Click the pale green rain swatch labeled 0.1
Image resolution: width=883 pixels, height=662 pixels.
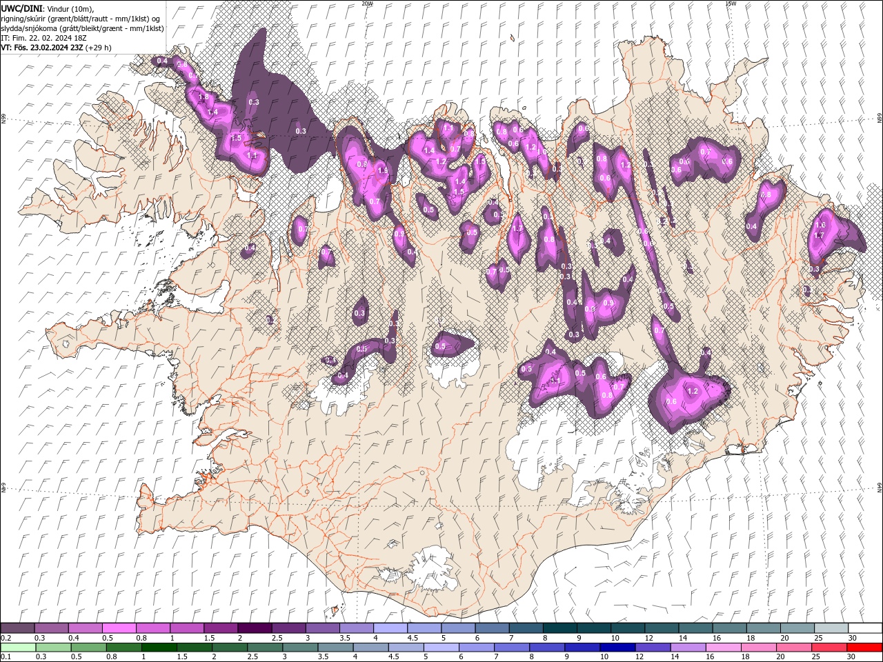click(x=18, y=648)
